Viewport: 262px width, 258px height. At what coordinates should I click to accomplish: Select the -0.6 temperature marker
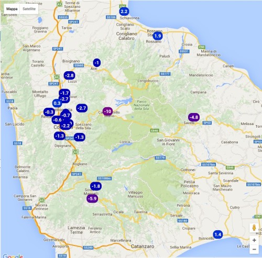click(x=57, y=120)
